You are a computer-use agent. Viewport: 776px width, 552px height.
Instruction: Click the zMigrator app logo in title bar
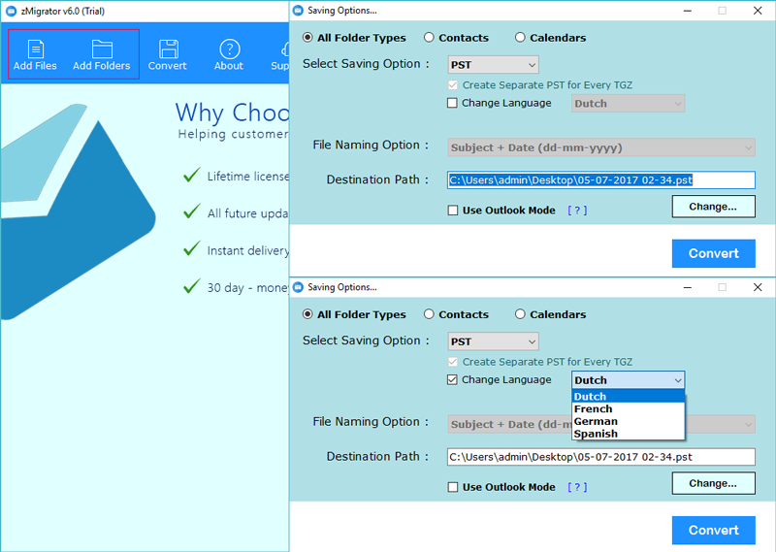tap(11, 11)
